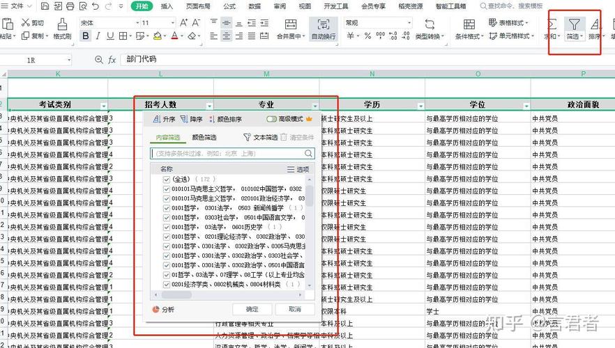Click the 选项 options button in the filter list
Viewport: 615px width, 348px height.
(298, 170)
